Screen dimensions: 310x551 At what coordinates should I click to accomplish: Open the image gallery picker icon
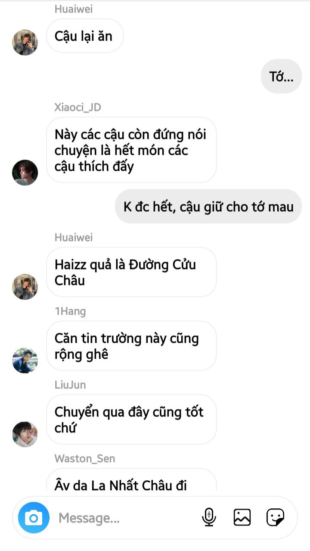point(242,517)
